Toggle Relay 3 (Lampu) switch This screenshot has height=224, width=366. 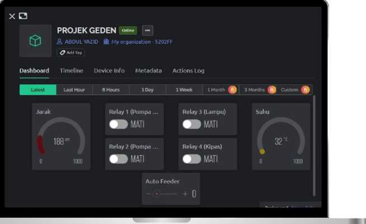192,124
